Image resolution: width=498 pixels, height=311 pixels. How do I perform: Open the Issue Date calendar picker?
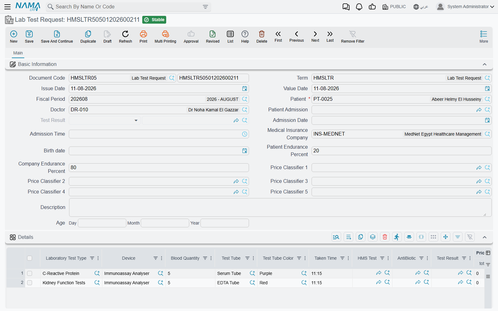point(245,89)
